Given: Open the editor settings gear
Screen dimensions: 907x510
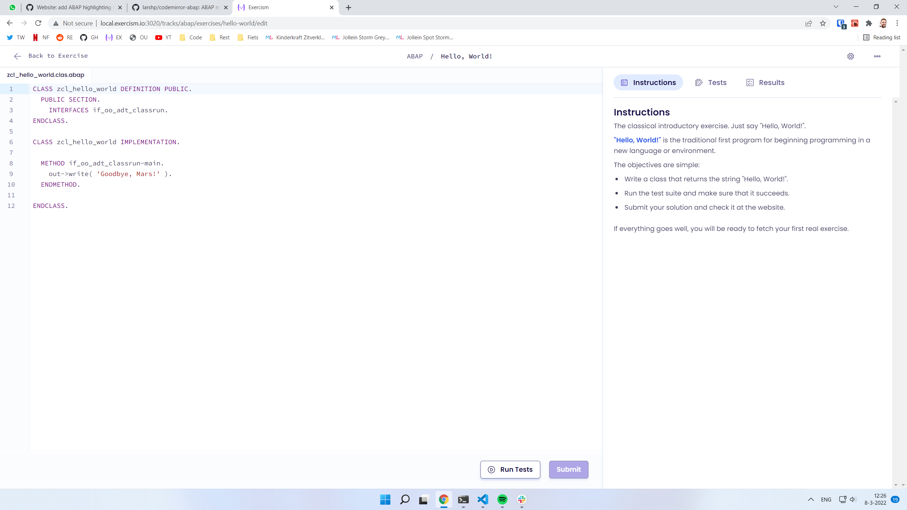Looking at the screenshot, I should click(x=851, y=56).
